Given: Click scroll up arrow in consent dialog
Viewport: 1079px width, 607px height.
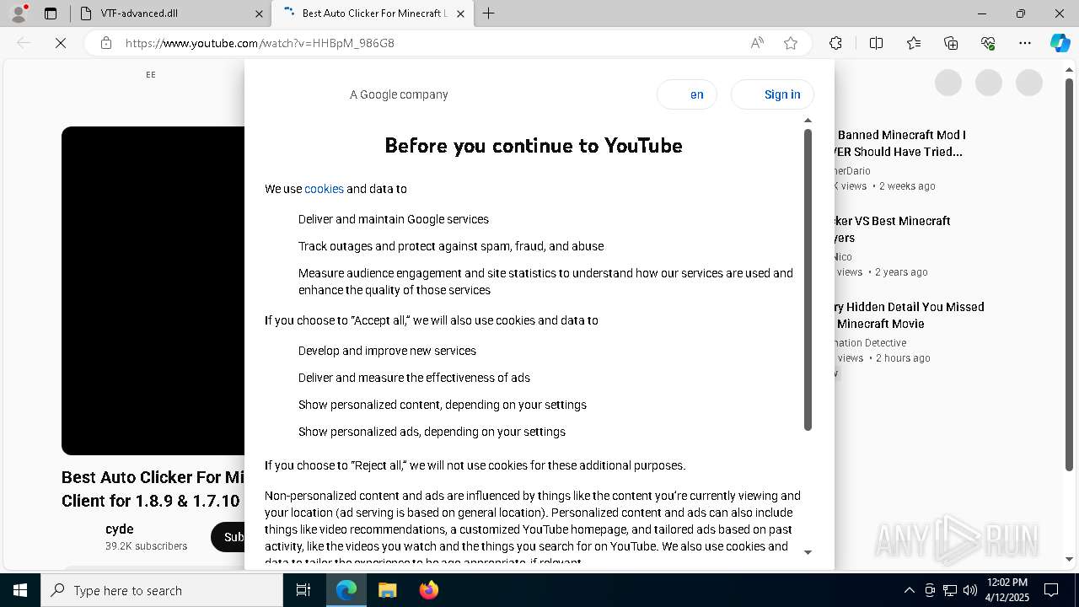Looking at the screenshot, I should [808, 121].
